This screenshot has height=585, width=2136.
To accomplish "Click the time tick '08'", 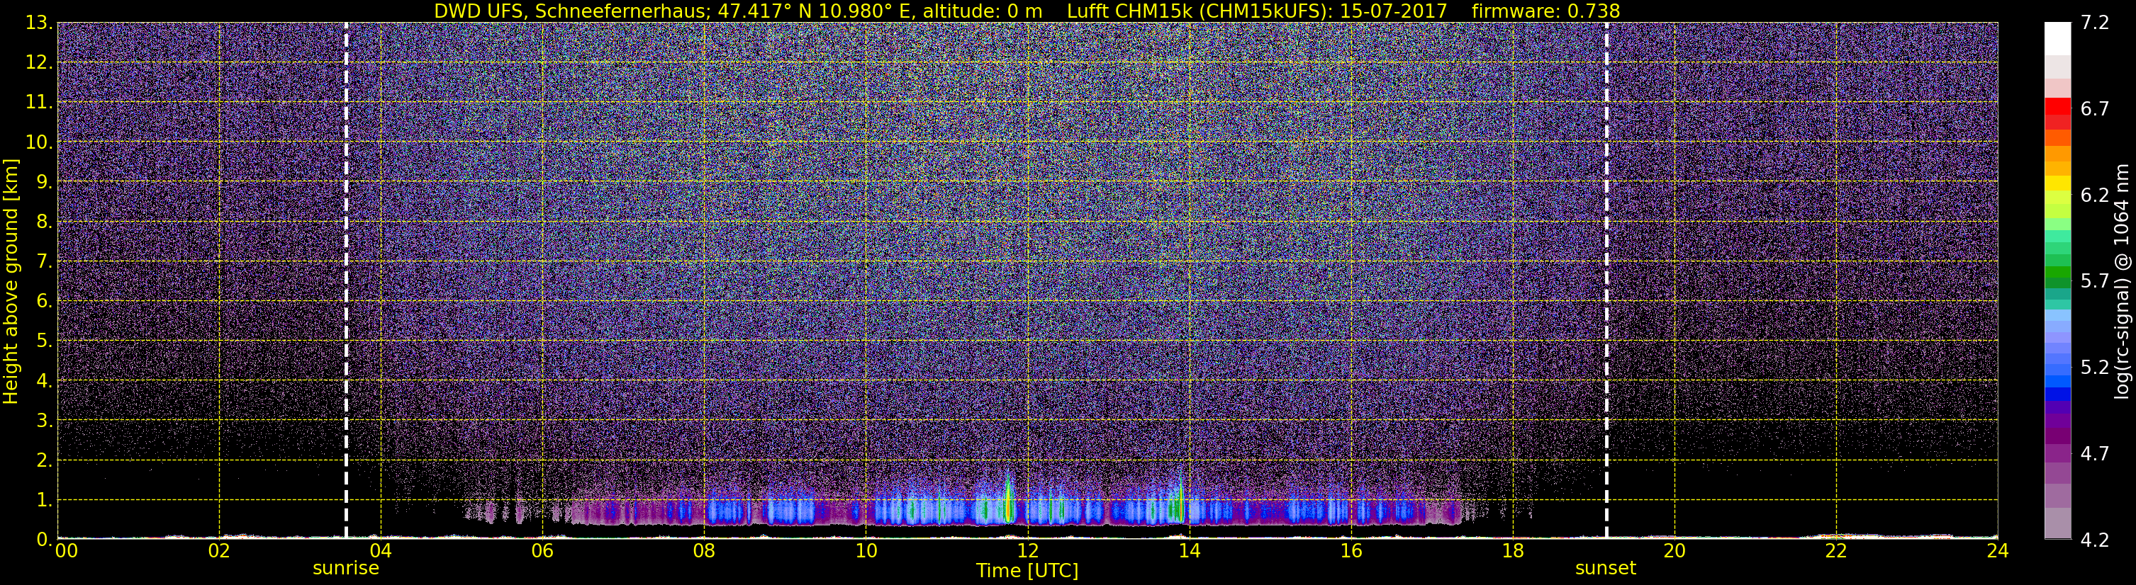I will 703,551.
